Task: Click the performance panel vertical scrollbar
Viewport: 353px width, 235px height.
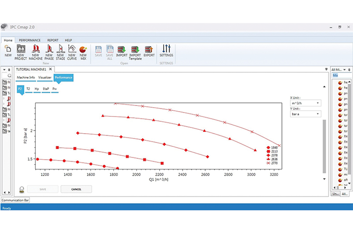Action: [x=324, y=147]
